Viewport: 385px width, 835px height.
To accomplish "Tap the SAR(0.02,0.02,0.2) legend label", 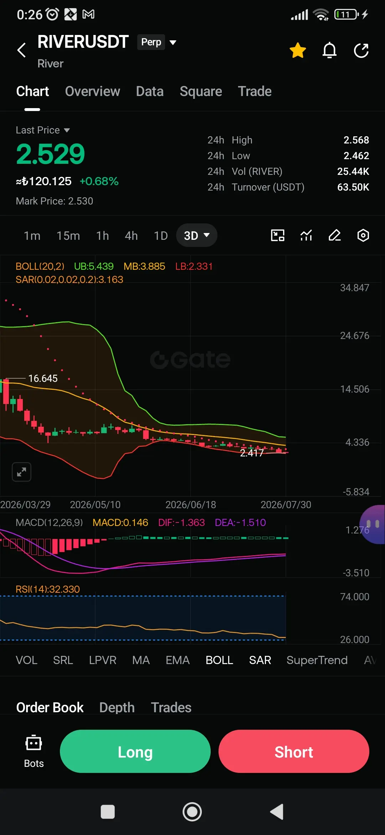I will click(x=70, y=279).
